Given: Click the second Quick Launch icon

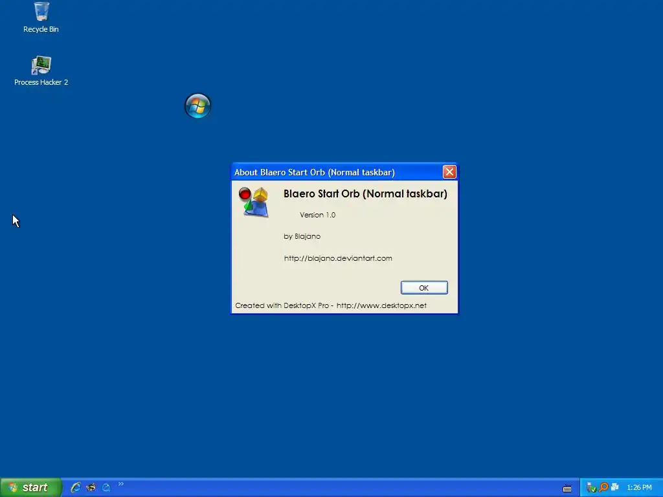Looking at the screenshot, I should tap(91, 487).
